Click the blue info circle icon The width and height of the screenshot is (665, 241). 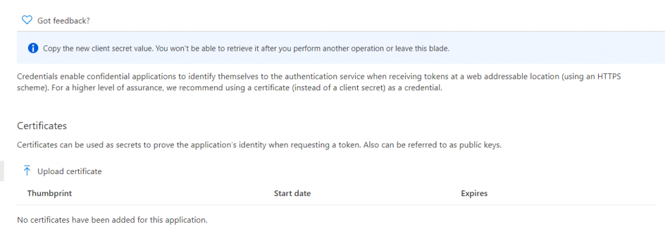click(x=33, y=48)
